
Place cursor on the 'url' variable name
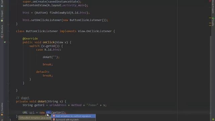coord(32,113)
